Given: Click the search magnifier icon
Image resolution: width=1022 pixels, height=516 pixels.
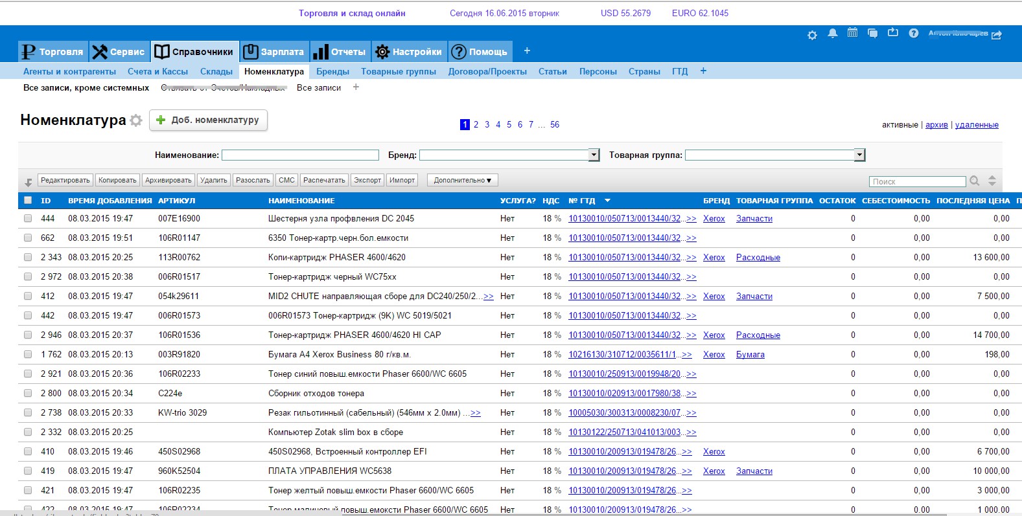Looking at the screenshot, I should point(975,181).
